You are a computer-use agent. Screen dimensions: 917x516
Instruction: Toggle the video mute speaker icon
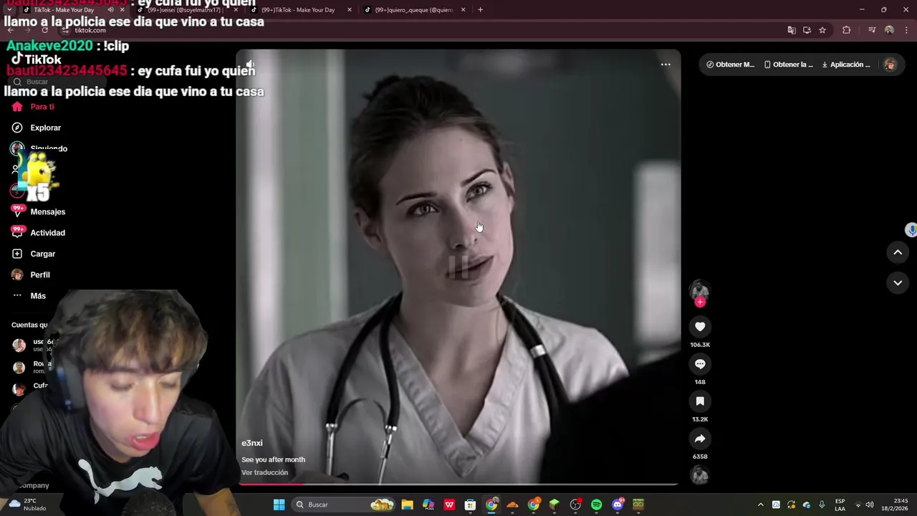click(x=250, y=64)
